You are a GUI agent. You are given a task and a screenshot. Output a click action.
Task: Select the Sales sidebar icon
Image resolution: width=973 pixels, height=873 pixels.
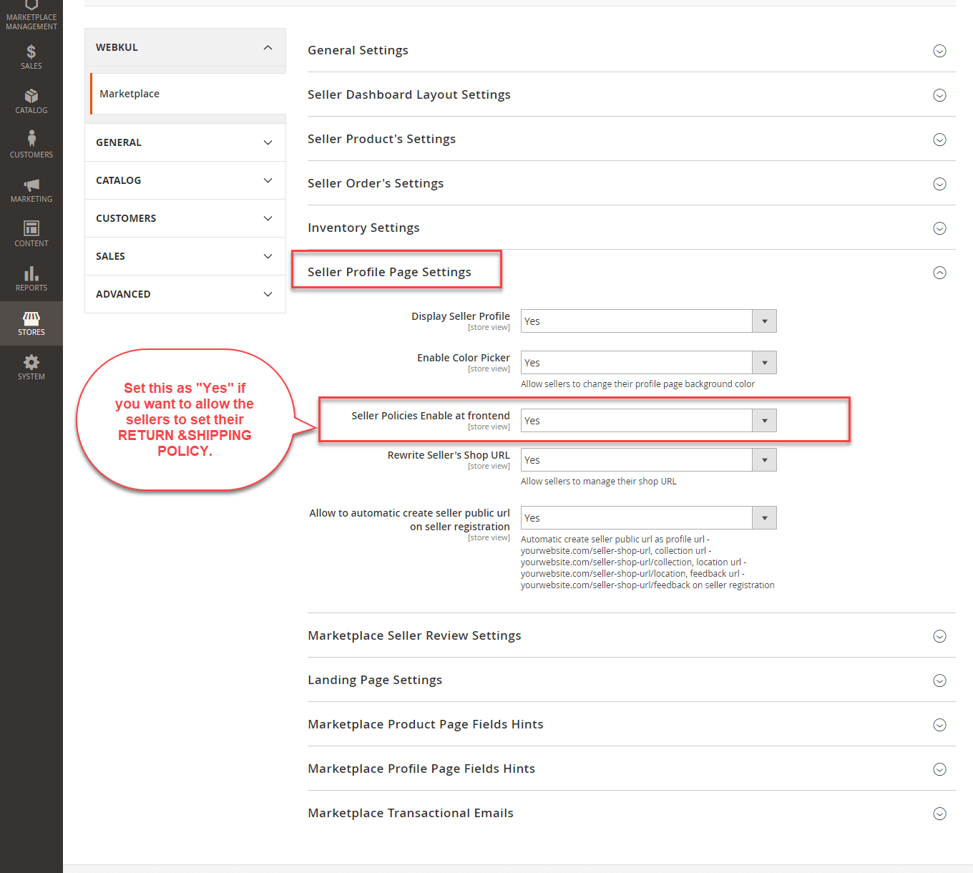[31, 56]
